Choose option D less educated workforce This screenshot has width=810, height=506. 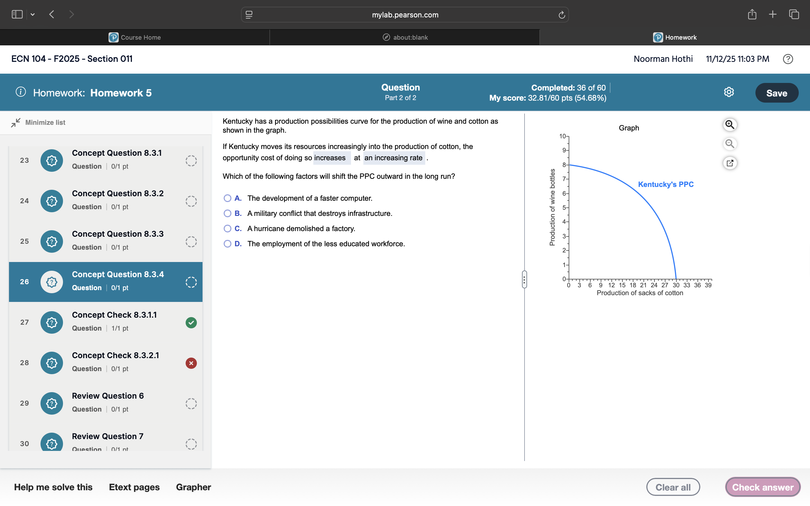coord(227,244)
